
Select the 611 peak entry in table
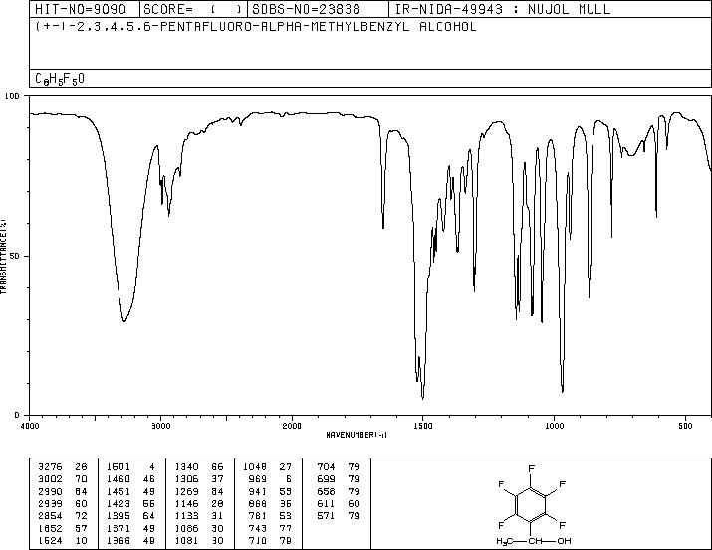[x=339, y=503]
